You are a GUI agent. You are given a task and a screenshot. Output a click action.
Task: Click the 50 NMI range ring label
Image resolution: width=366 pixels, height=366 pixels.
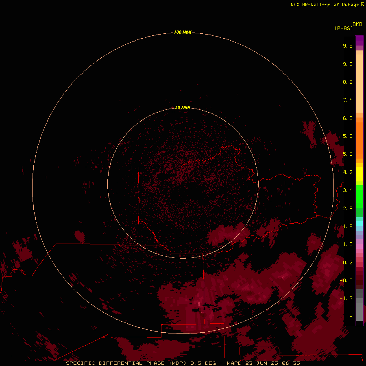[x=183, y=107]
